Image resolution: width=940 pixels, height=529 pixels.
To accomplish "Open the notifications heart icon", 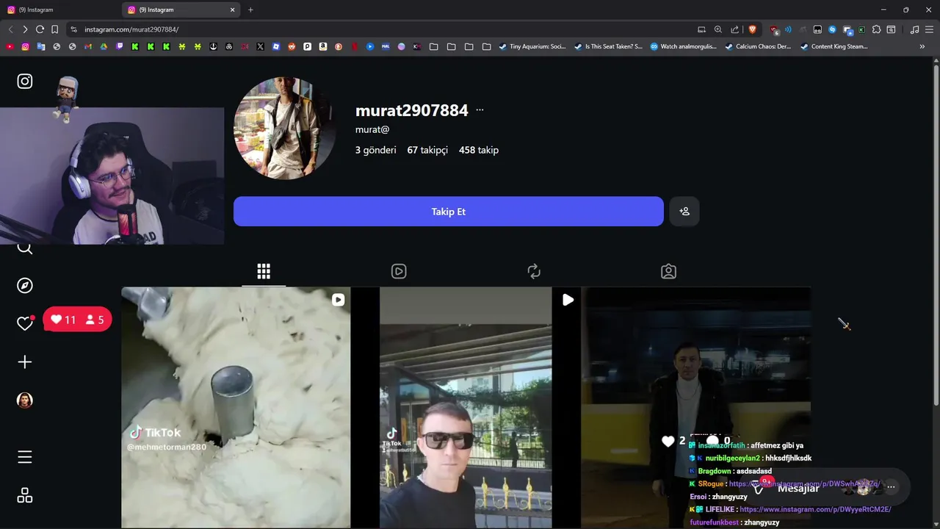I will click(x=25, y=323).
